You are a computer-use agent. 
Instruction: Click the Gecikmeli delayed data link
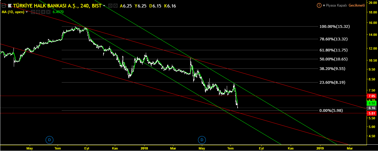point(356,5)
